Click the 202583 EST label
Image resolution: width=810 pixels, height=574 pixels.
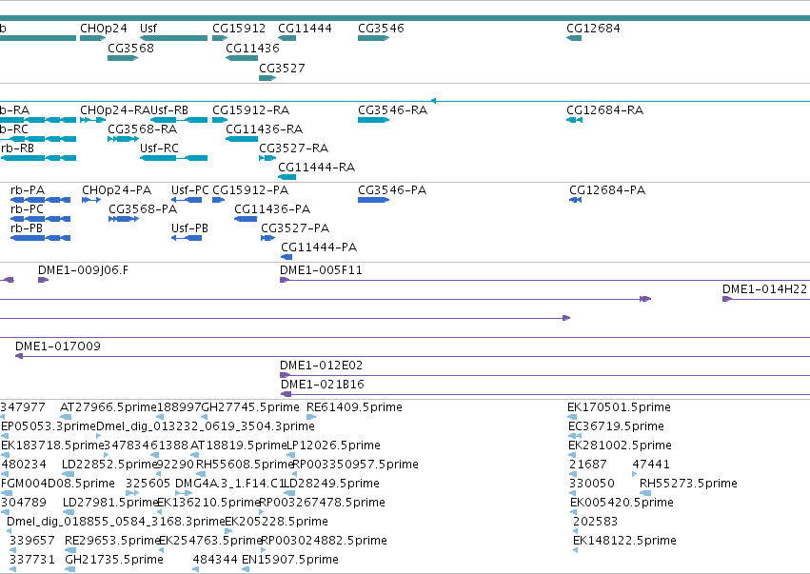tap(596, 522)
